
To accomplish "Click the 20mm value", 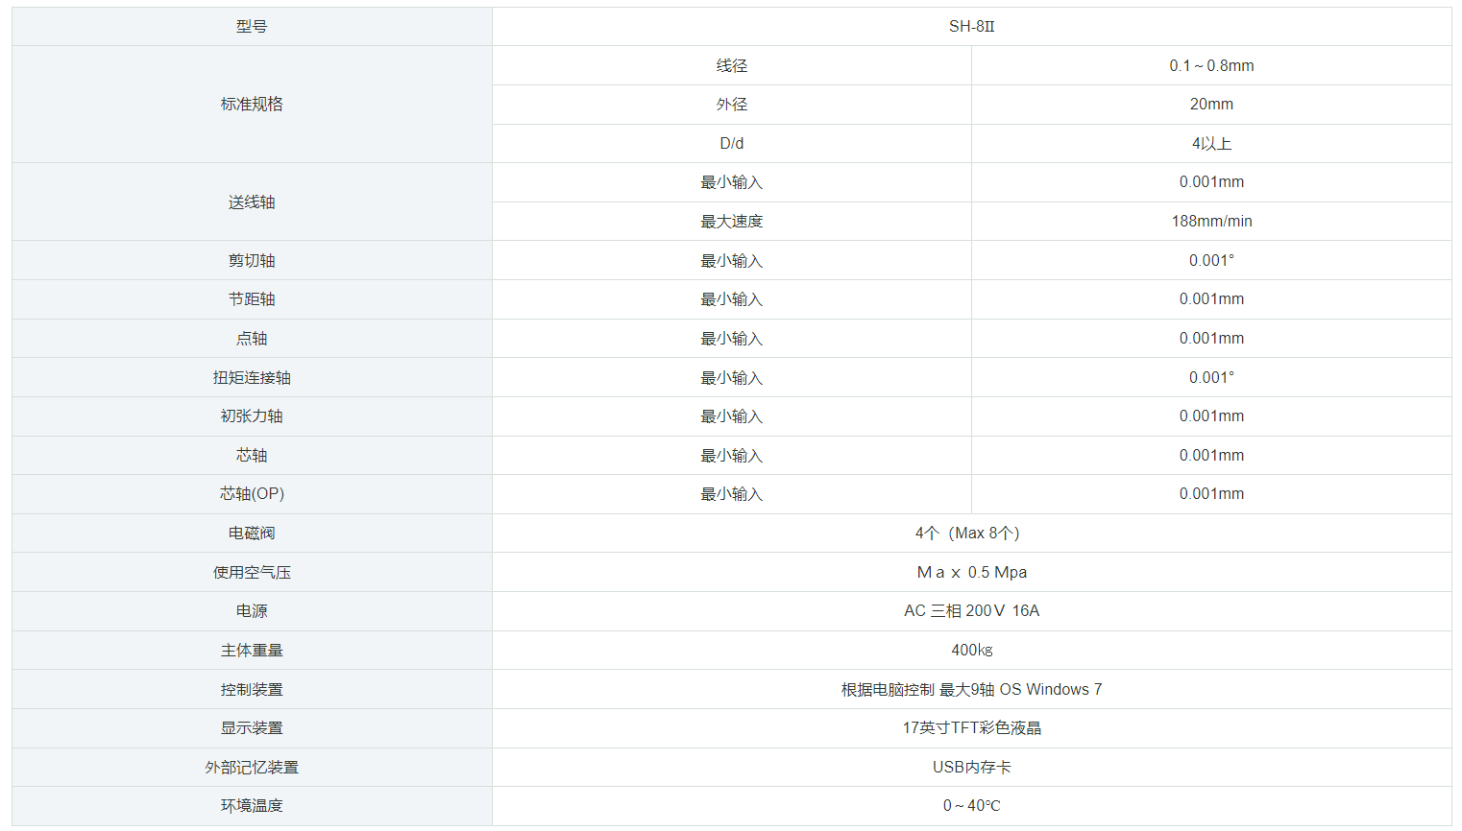I will (1211, 105).
